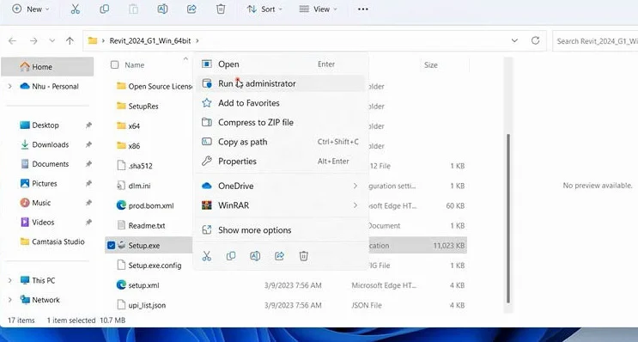Screen dimensions: 638x342
Task: Open the three-dot See more menu
Action: [x=363, y=9]
